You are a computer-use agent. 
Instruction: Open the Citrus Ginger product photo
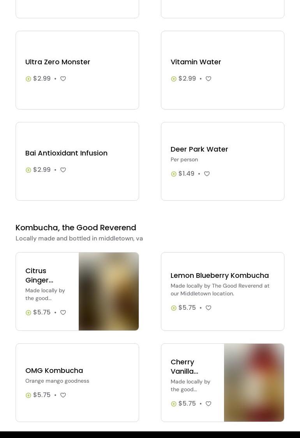click(109, 291)
